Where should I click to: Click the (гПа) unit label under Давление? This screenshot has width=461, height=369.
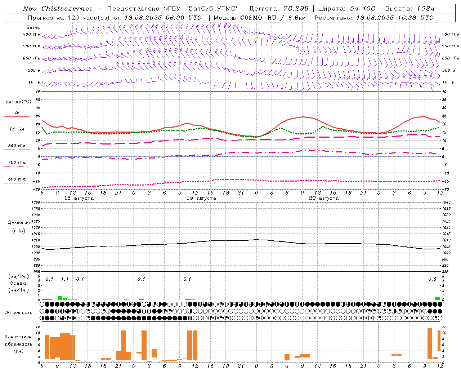tap(19, 231)
